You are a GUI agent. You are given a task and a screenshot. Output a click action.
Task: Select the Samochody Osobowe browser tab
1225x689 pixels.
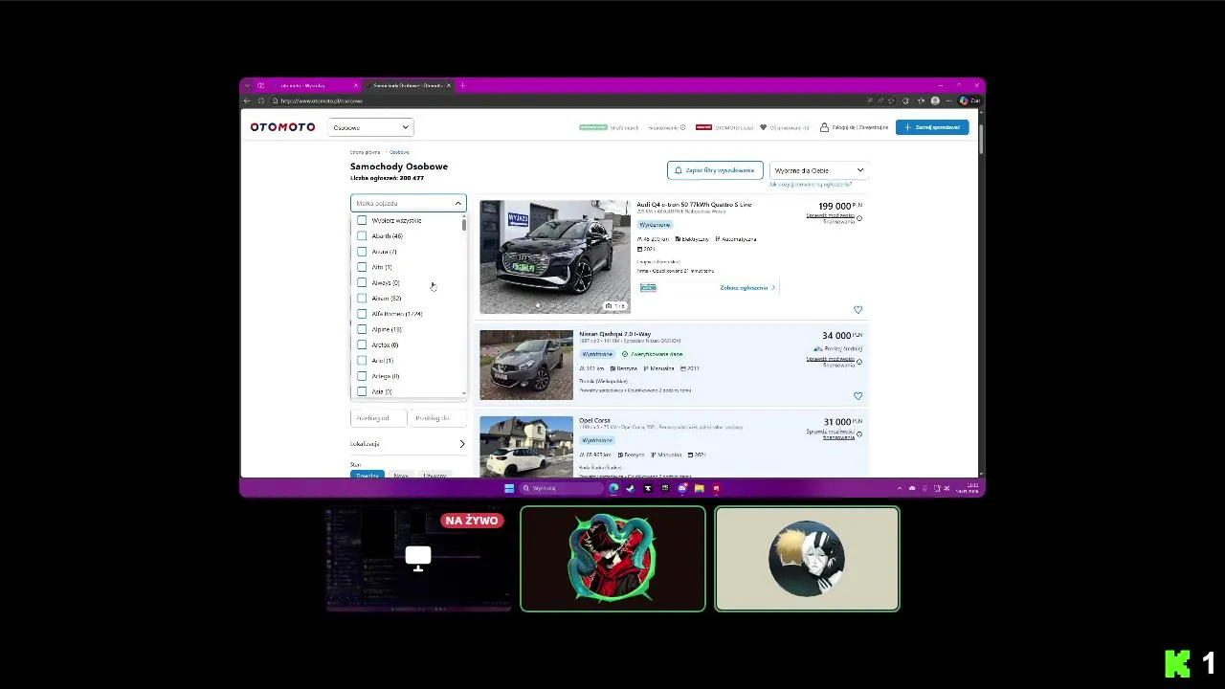407,85
